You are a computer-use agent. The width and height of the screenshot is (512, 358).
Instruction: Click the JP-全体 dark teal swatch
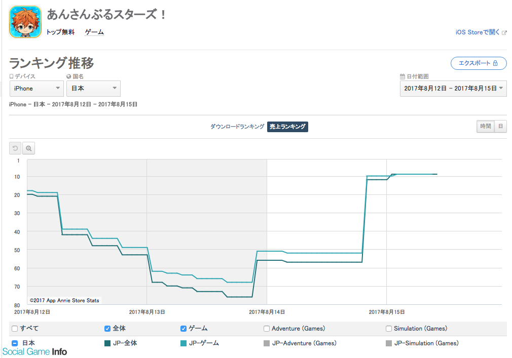click(107, 343)
